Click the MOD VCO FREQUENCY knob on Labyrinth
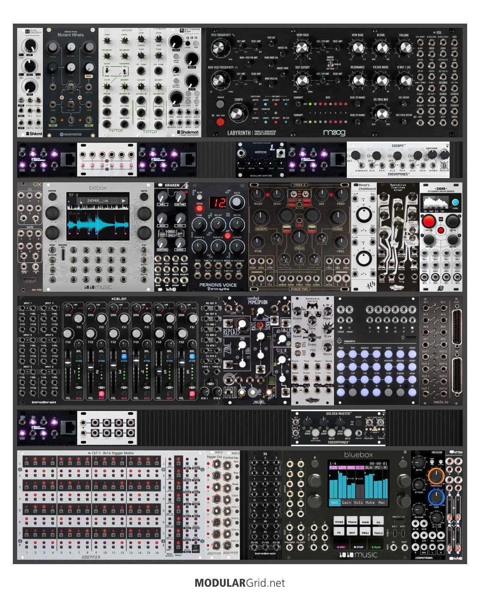 tap(218, 80)
